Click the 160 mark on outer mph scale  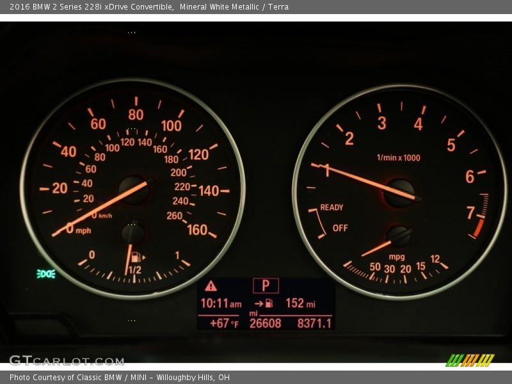[x=198, y=230]
